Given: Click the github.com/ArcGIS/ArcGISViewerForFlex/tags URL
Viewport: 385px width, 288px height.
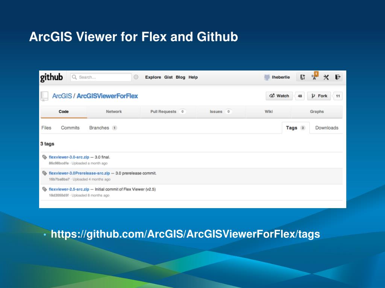Looking at the screenshot, I should tap(185, 234).
